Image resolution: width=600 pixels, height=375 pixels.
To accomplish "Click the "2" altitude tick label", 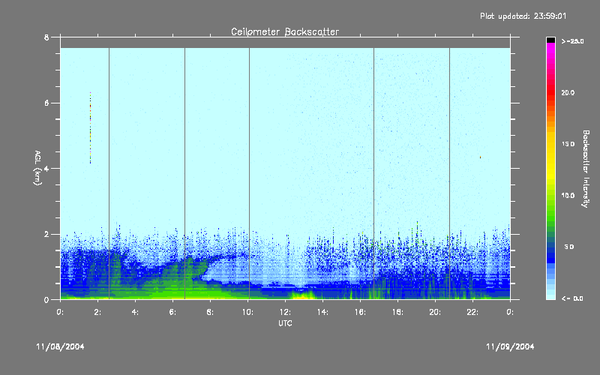I will click(46, 234).
